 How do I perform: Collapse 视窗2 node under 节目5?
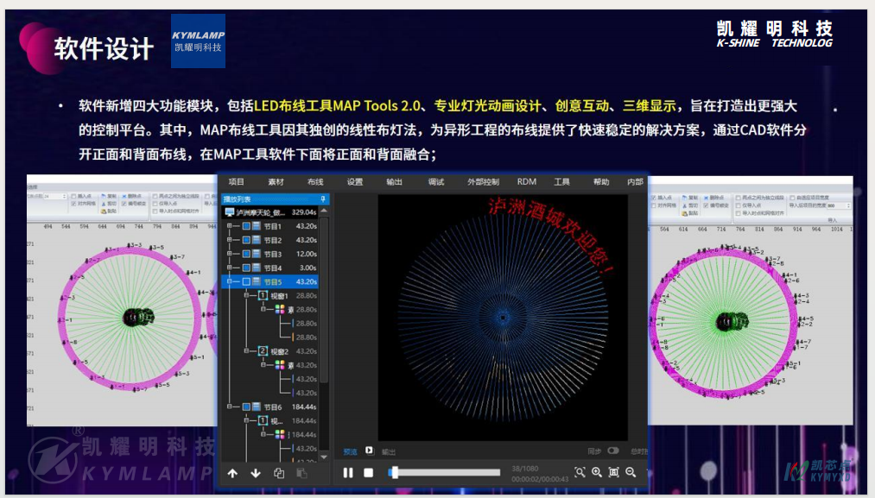click(x=246, y=351)
